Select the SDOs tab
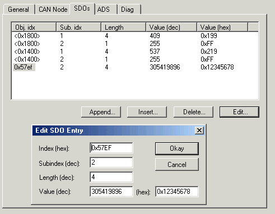The height and width of the screenshot is (214, 275). [82, 8]
